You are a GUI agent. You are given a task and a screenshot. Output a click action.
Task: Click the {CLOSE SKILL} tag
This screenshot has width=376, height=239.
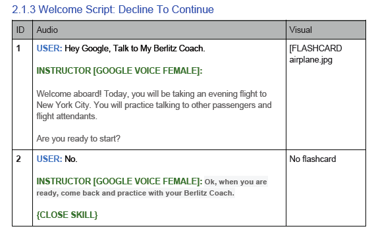(x=67, y=215)
